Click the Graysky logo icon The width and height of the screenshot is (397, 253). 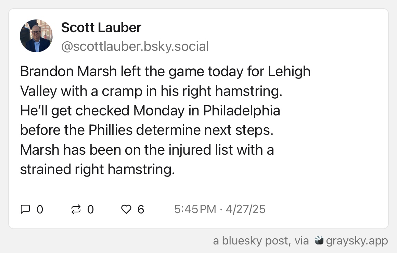tap(319, 241)
